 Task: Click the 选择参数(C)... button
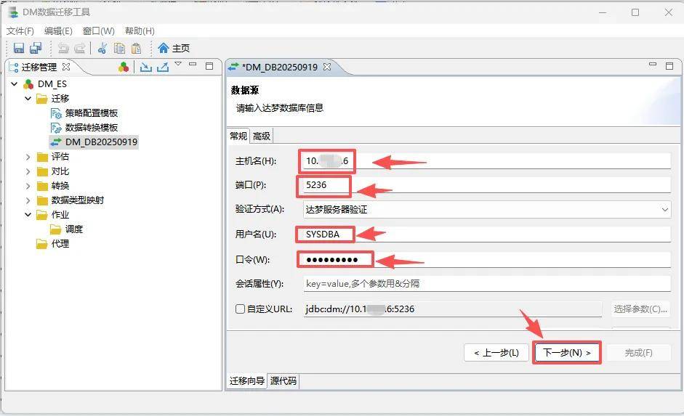point(640,309)
